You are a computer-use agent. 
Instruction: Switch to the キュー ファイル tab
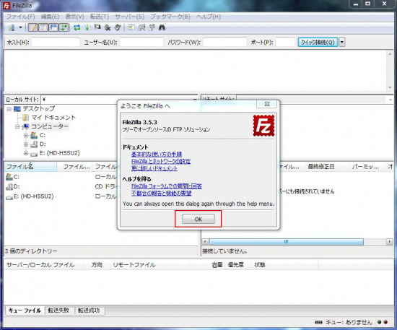25,311
